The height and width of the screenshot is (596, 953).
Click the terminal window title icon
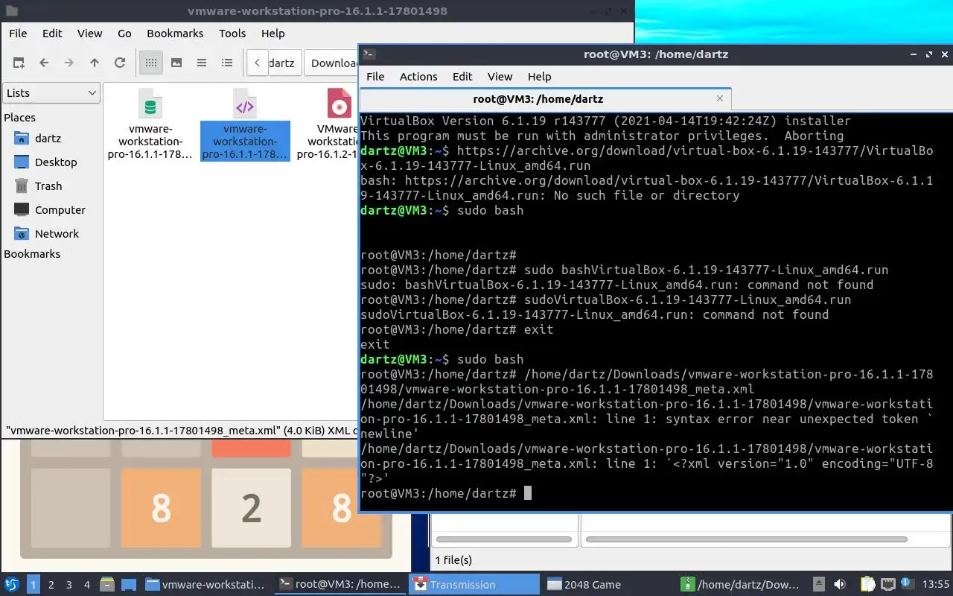pos(369,54)
